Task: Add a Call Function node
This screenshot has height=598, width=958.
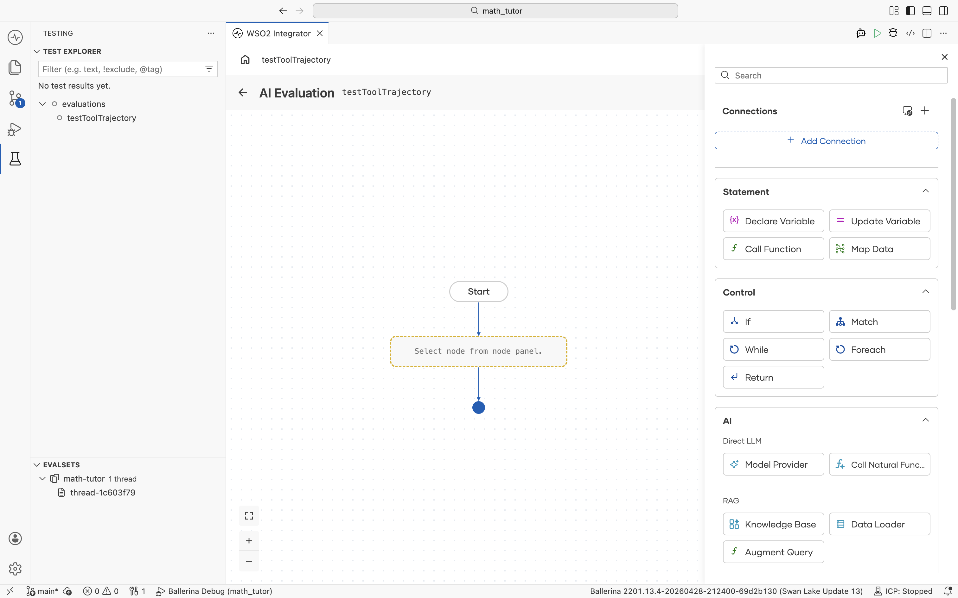Action: 773,249
